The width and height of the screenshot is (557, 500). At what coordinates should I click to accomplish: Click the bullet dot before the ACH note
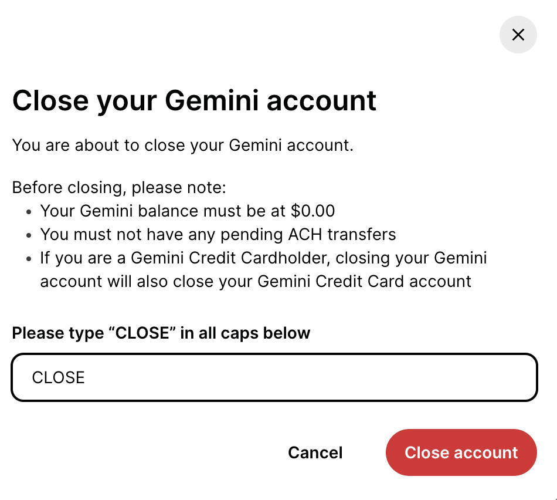coord(29,235)
